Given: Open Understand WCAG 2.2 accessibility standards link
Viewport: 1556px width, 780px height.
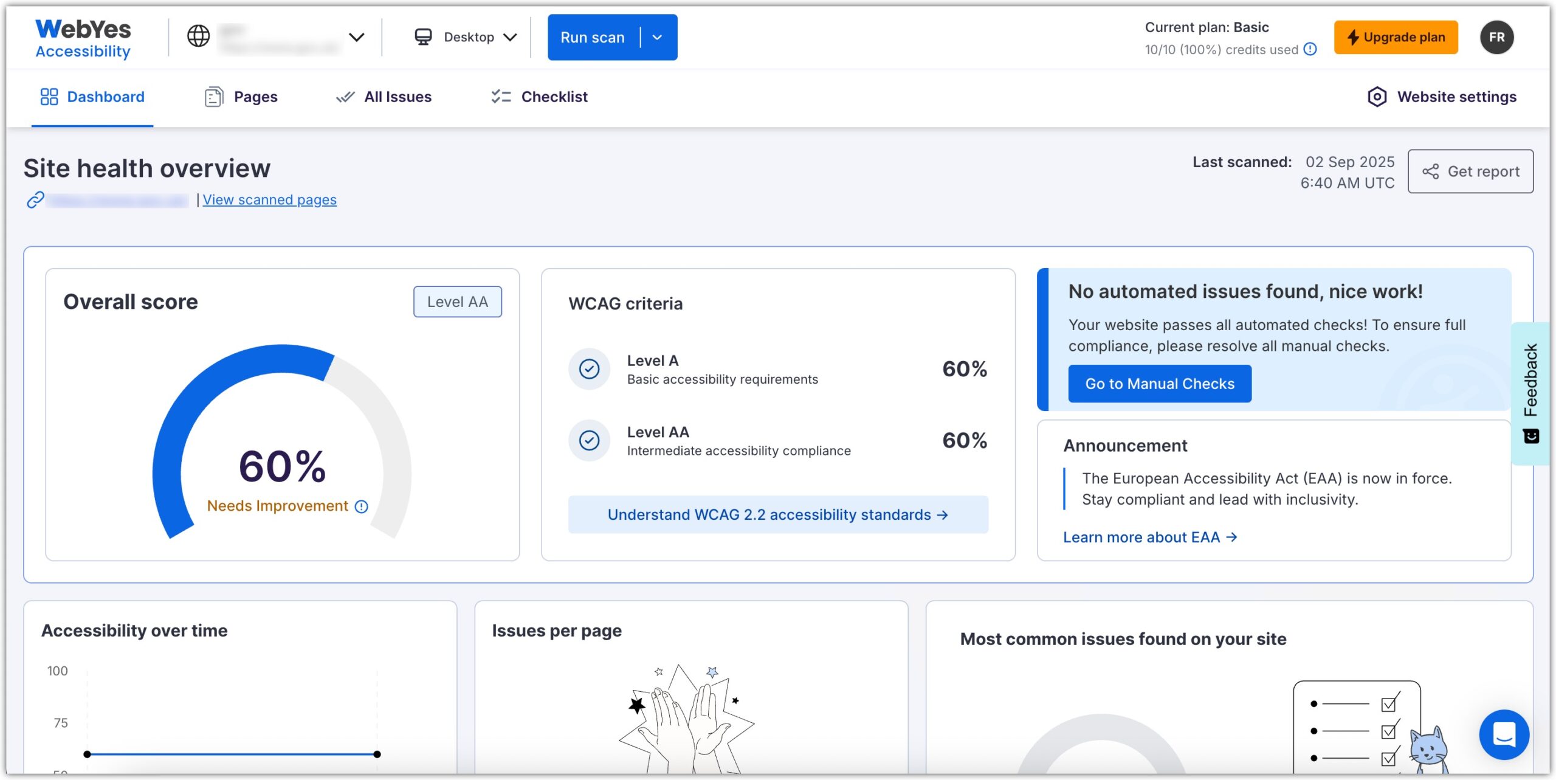Looking at the screenshot, I should 777,514.
